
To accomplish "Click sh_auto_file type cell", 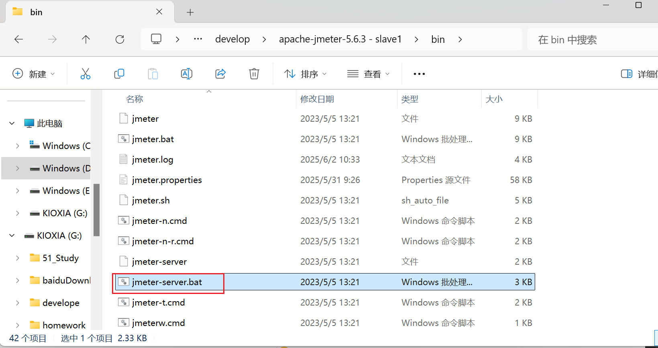I will pyautogui.click(x=425, y=200).
